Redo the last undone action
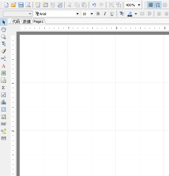169x176 pixels. (101, 5)
